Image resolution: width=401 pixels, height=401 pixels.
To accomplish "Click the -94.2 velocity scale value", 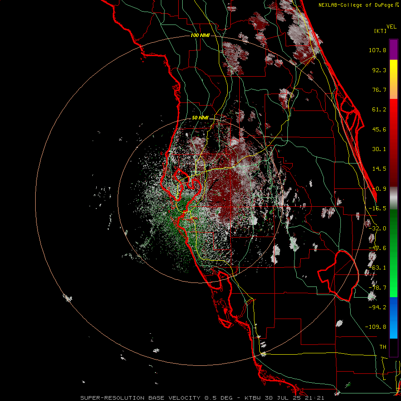I will [x=377, y=307].
